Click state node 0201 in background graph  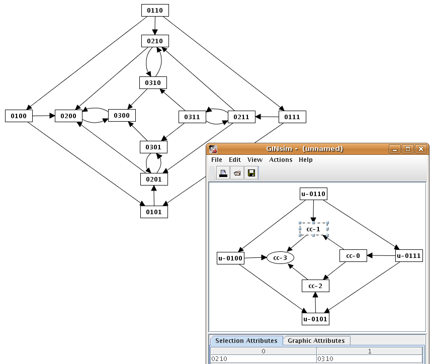(154, 179)
